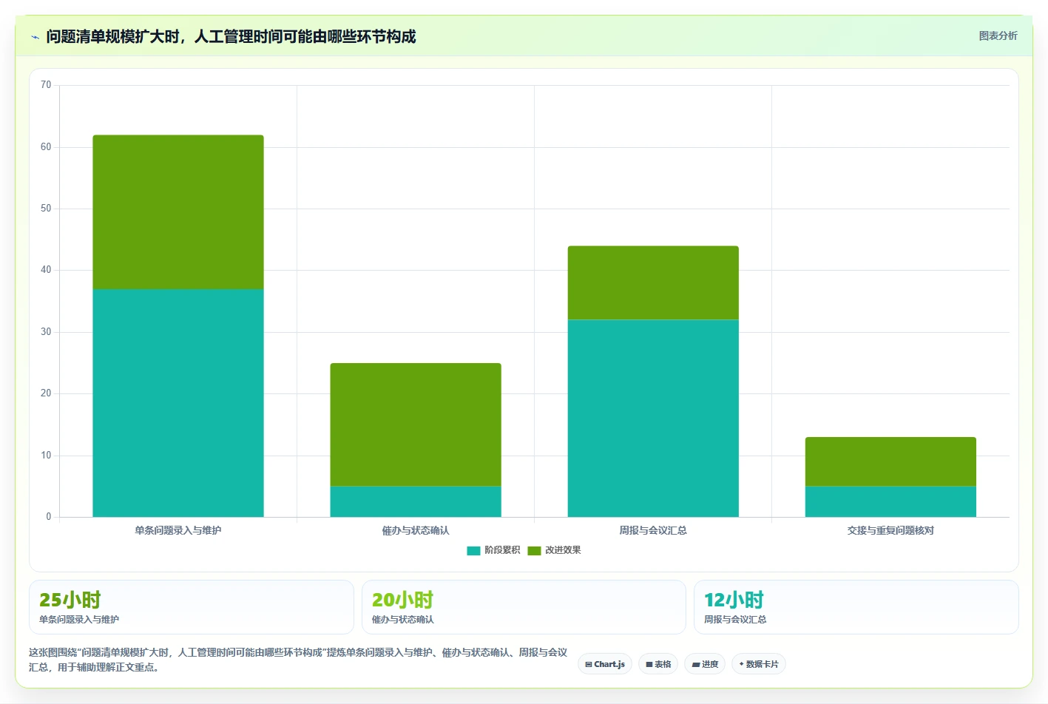Click green segment of 催办与状态确认 bar
The width and height of the screenshot is (1048, 704).
point(416,424)
